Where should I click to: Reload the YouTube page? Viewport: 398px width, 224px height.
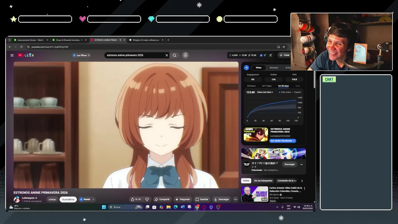click(21, 47)
